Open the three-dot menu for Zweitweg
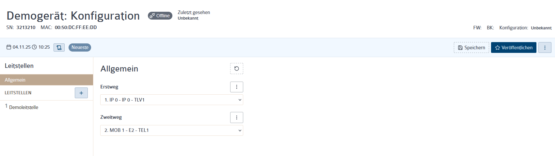The width and height of the screenshot is (555, 156). point(237,117)
